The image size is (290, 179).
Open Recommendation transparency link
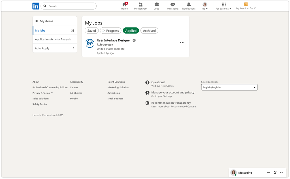171,103
